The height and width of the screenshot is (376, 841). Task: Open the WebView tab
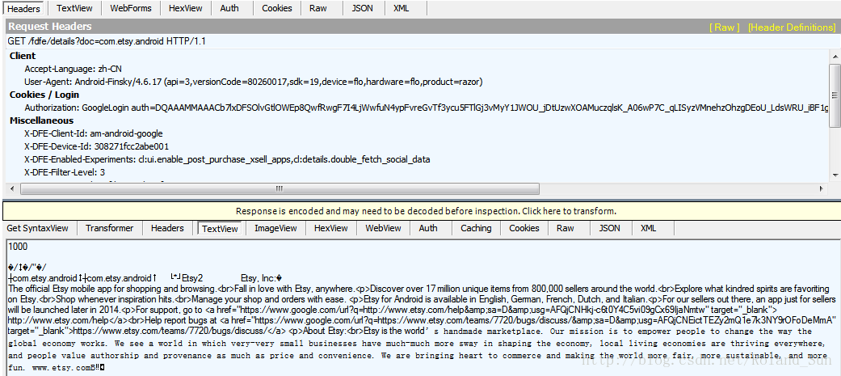click(x=383, y=228)
